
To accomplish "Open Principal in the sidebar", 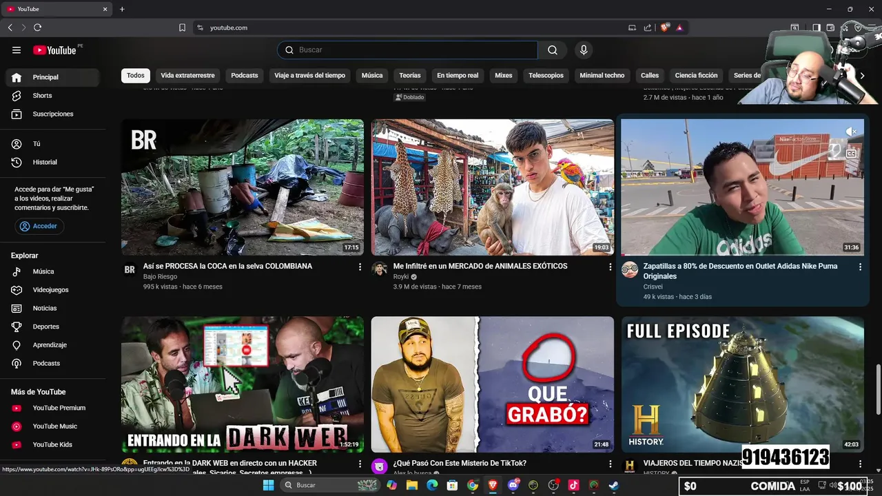I will [x=52, y=77].
